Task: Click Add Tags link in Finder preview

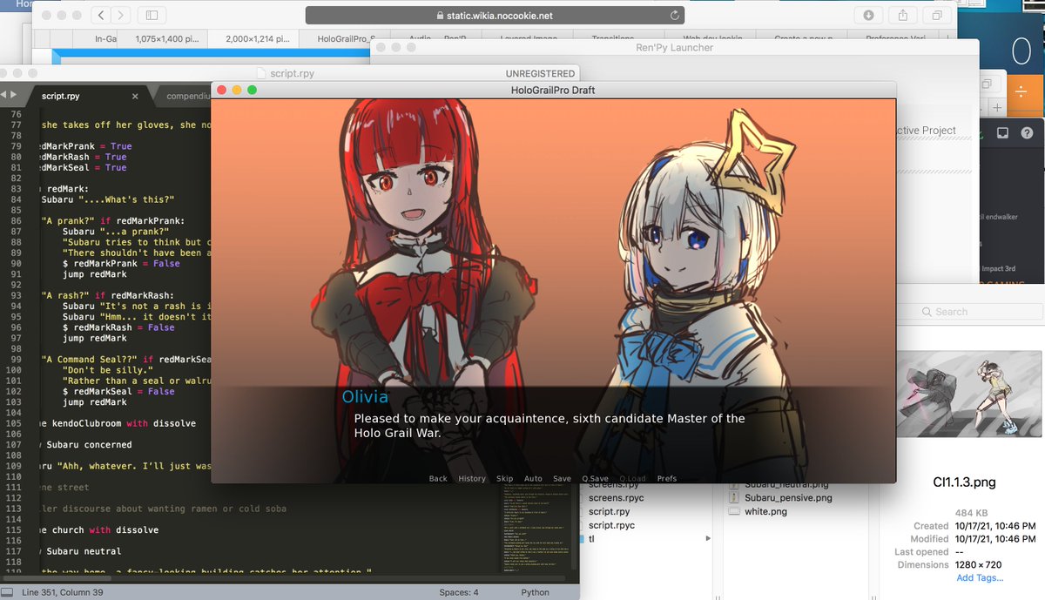Action: point(980,577)
